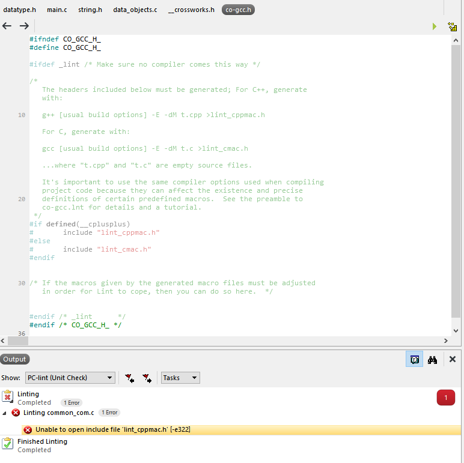
Task: Close the Output panel with the X
Action: pyautogui.click(x=453, y=359)
